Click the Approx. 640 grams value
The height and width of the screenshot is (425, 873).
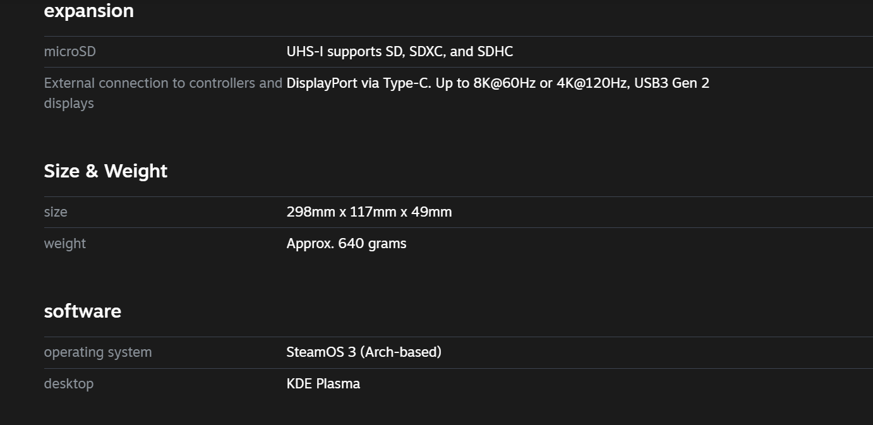pos(346,244)
